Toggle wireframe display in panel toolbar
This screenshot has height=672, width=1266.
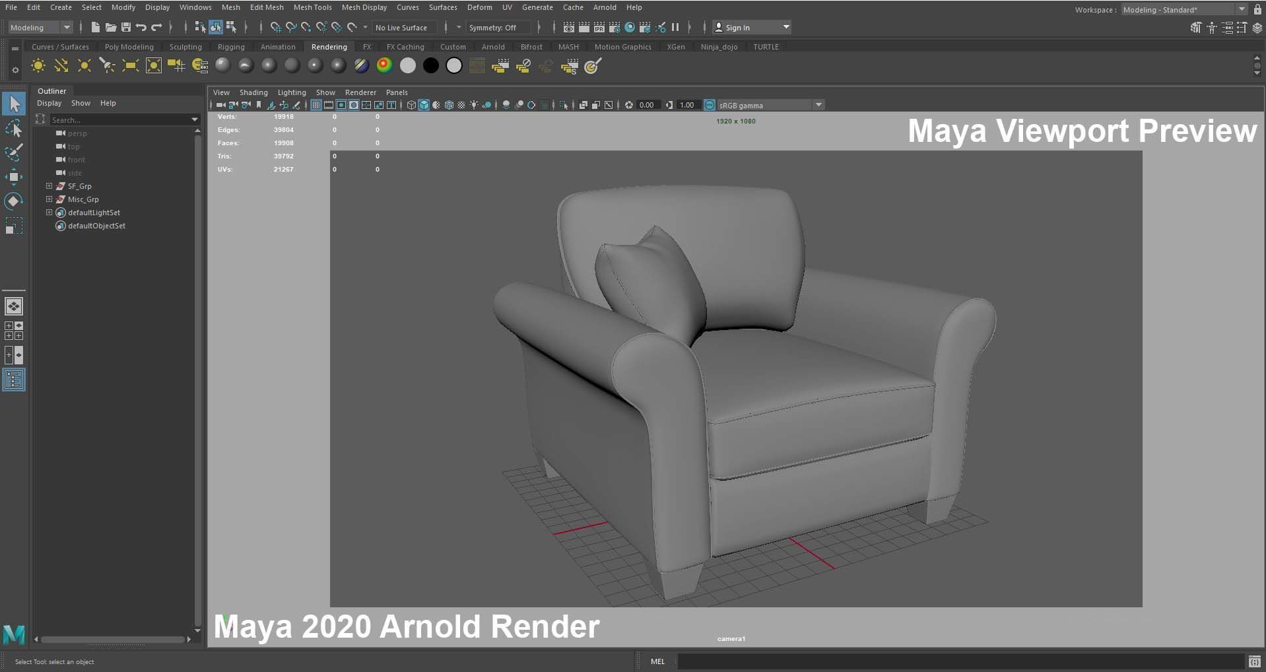tap(411, 105)
